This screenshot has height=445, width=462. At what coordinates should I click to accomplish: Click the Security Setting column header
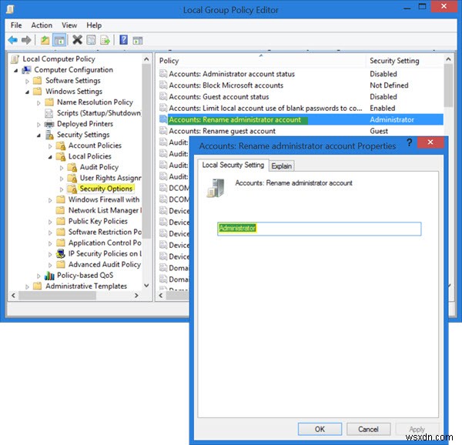point(404,61)
